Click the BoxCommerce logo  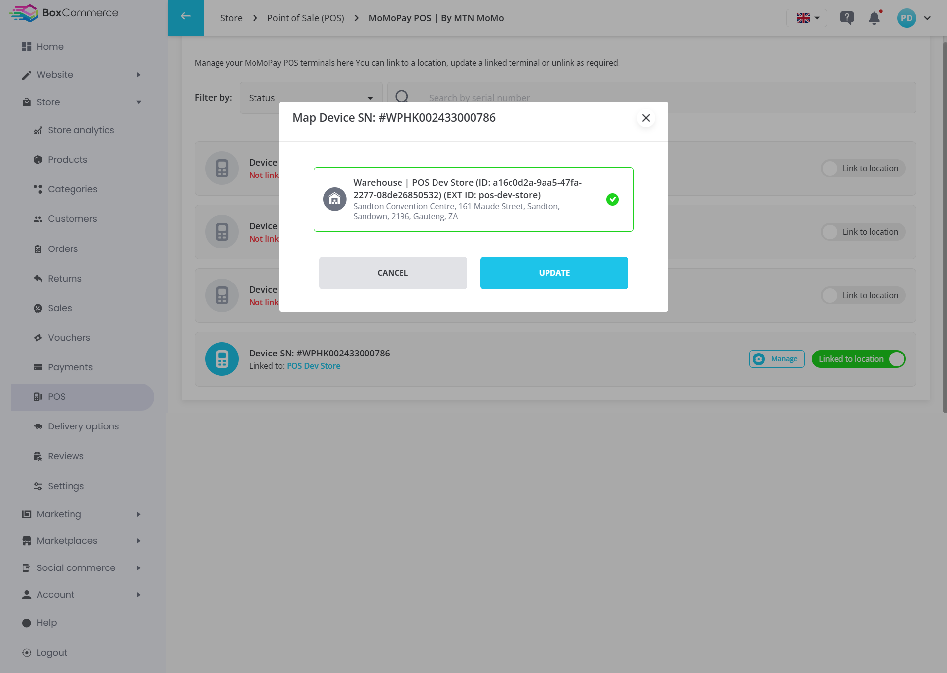pos(64,13)
